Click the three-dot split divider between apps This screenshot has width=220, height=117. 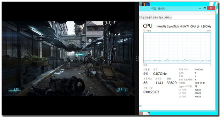(x=137, y=59)
